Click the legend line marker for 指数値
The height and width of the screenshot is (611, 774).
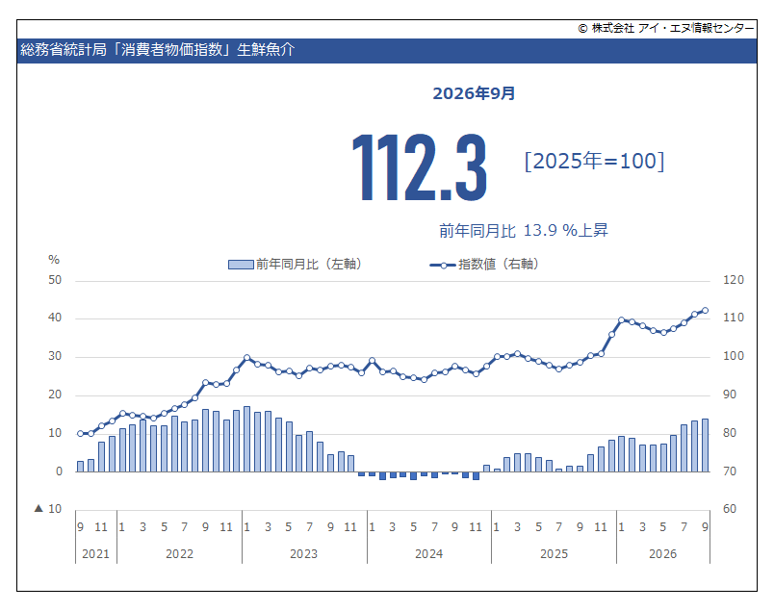(x=443, y=265)
